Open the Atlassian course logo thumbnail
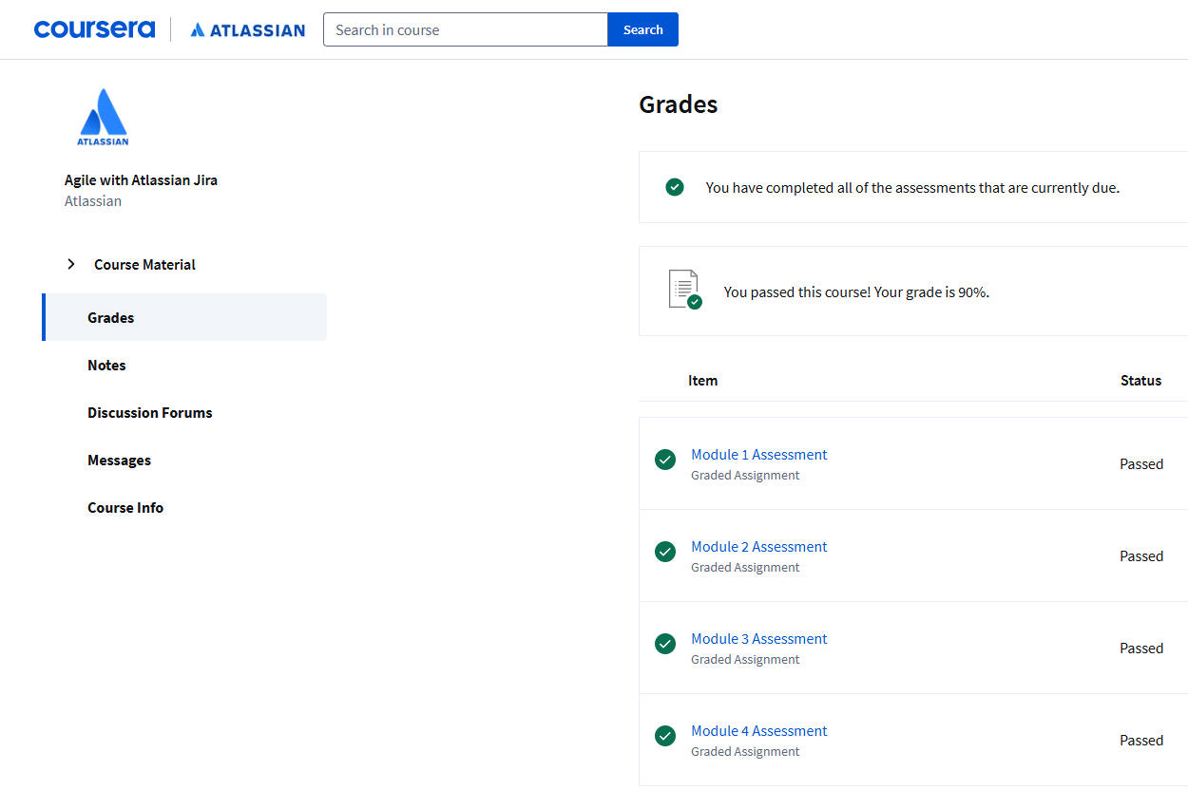 coord(103,117)
